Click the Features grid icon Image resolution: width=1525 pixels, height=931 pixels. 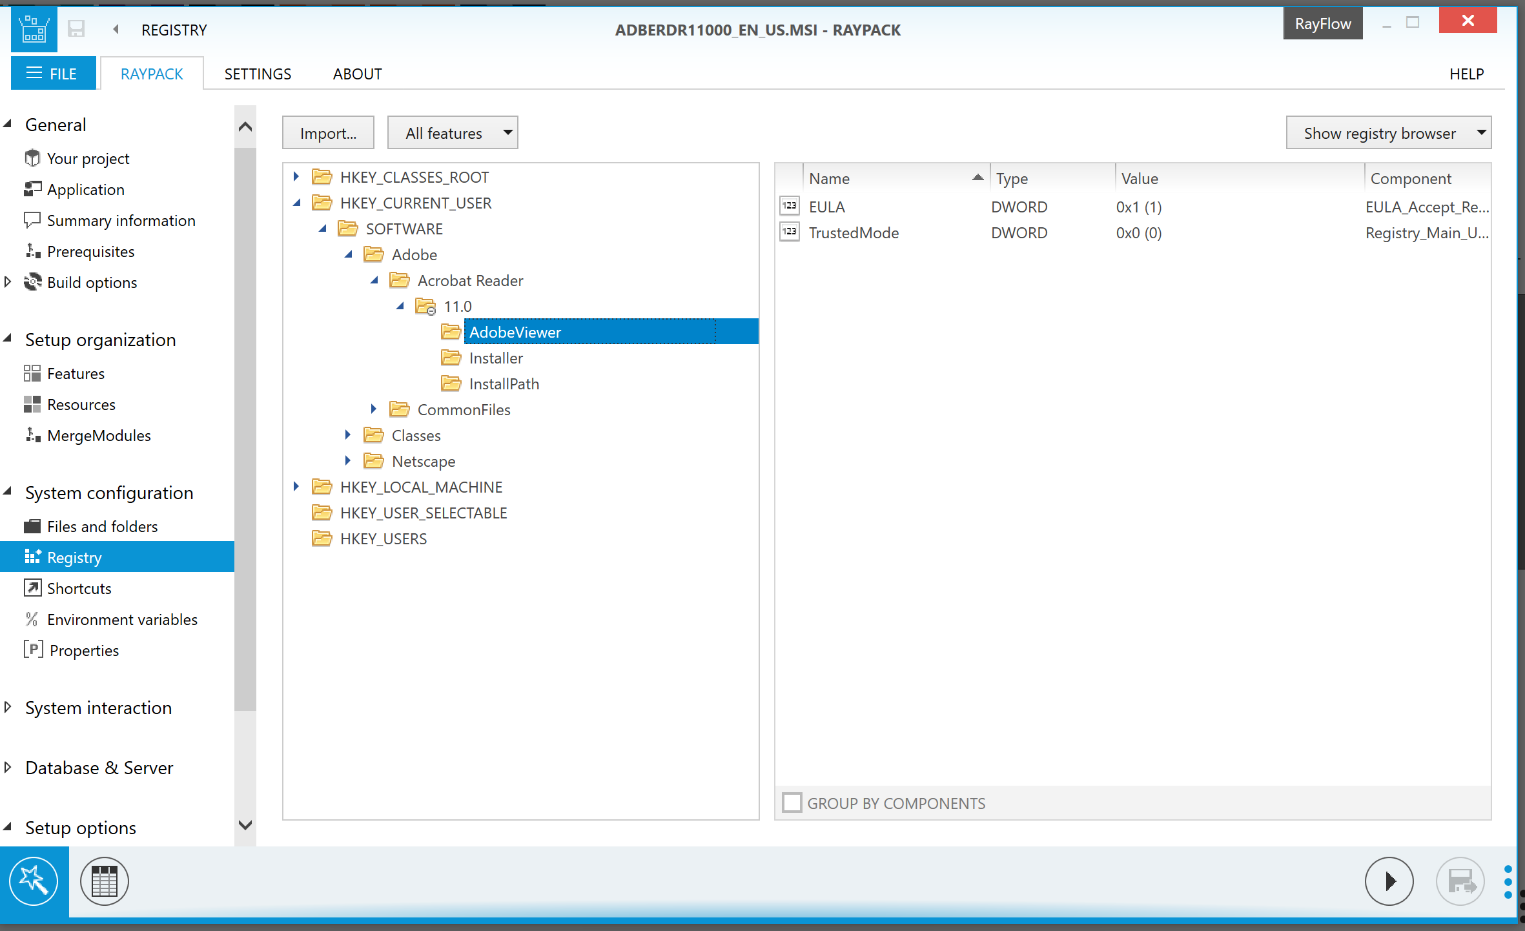pyautogui.click(x=32, y=373)
